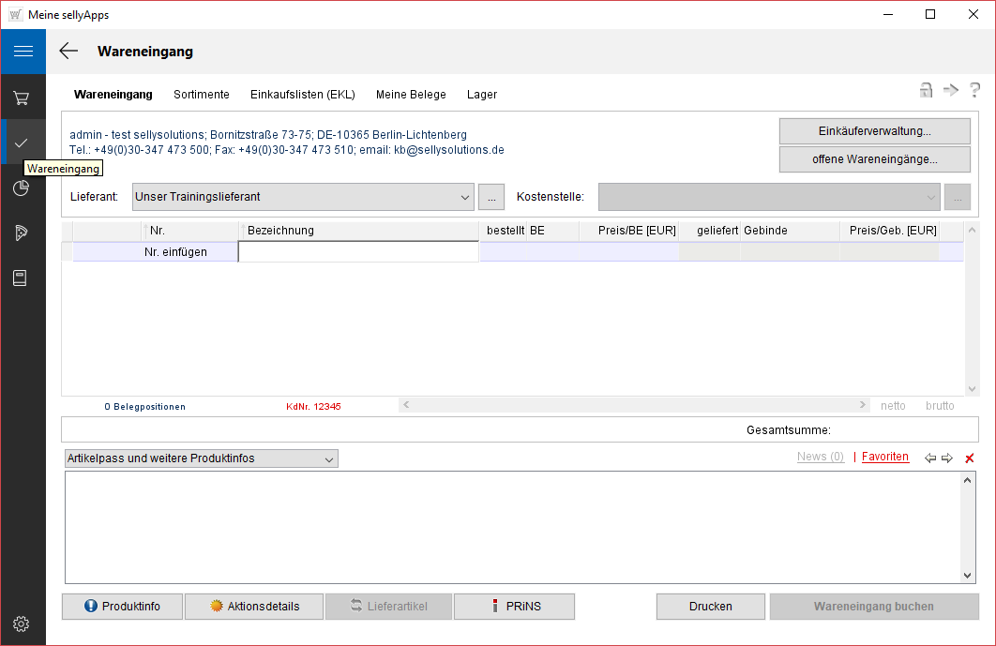Open the Einkaufslisten (EKL) tab
The width and height of the screenshot is (996, 646).
point(302,95)
